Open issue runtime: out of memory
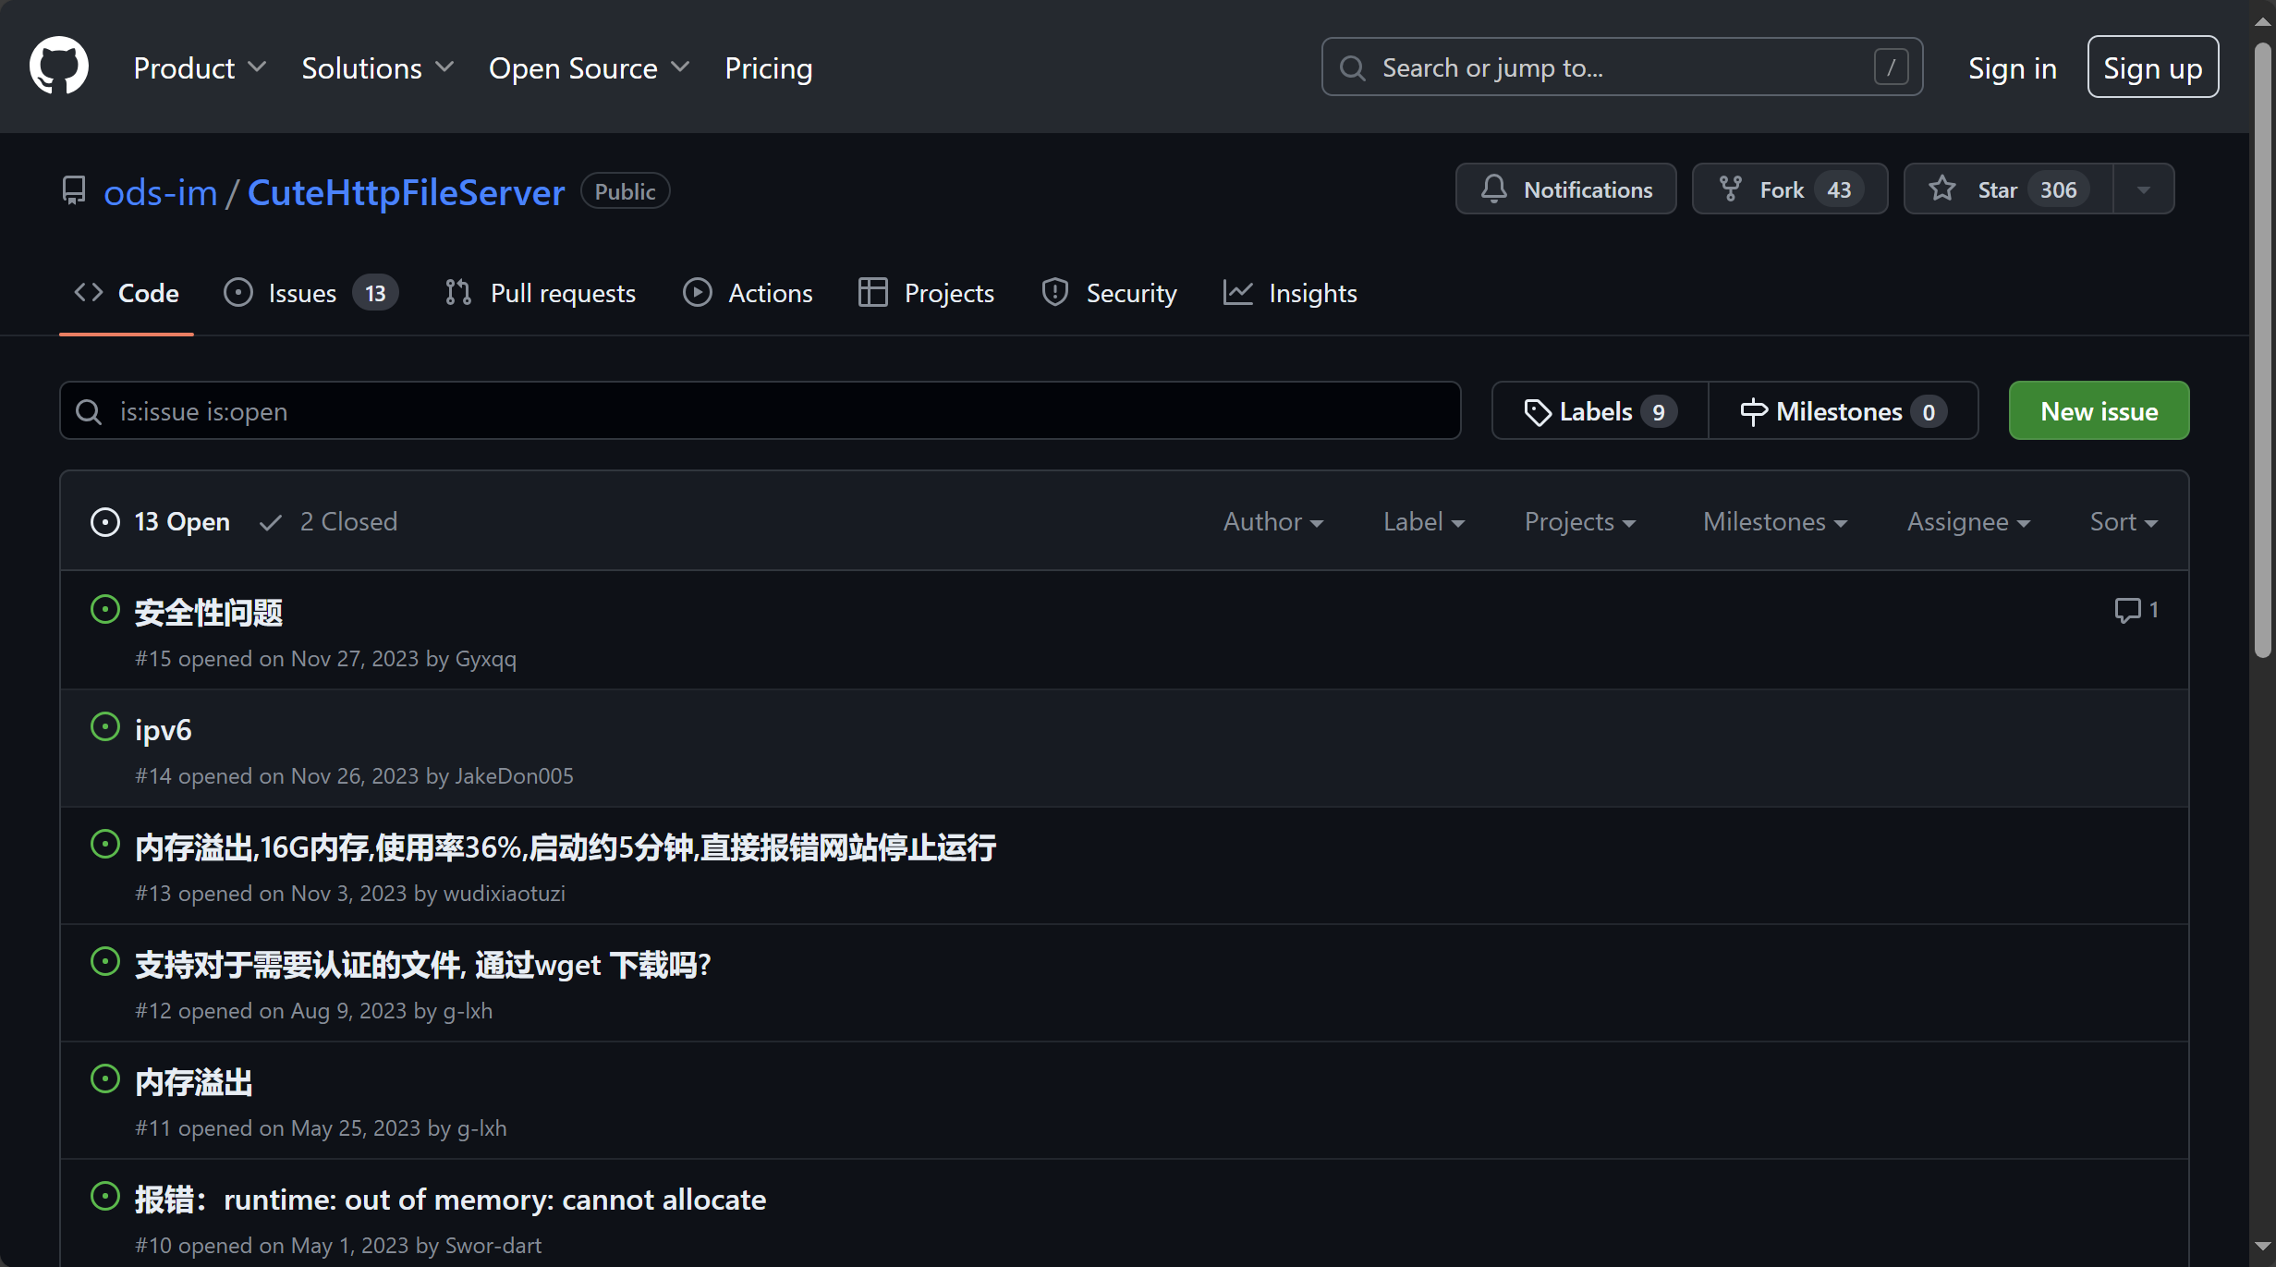This screenshot has height=1267, width=2276. click(450, 1200)
